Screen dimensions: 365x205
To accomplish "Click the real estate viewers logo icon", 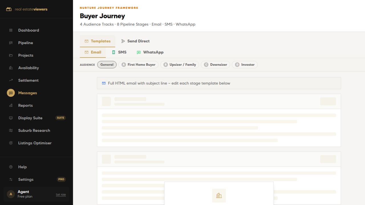I will tap(9, 9).
